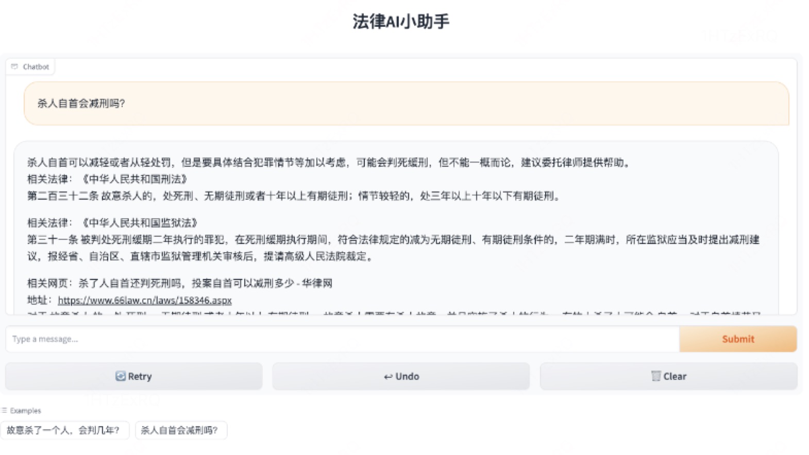
Task: Click the '第三十一条' prison law paragraph
Action: pos(392,248)
